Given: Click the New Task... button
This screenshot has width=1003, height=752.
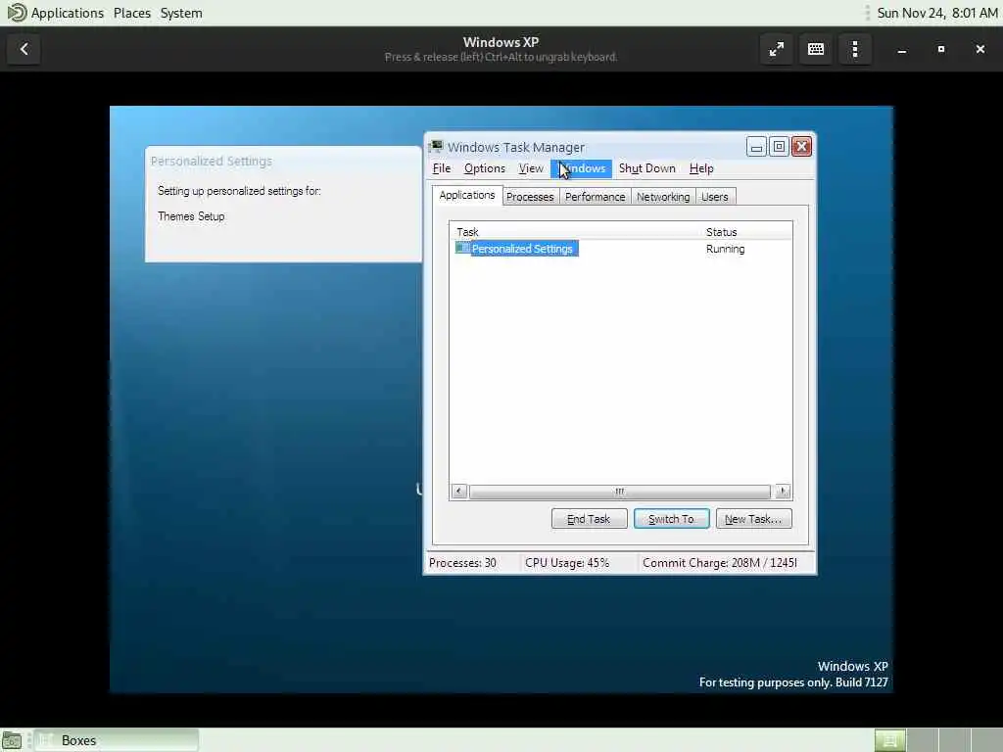Looking at the screenshot, I should point(753,519).
